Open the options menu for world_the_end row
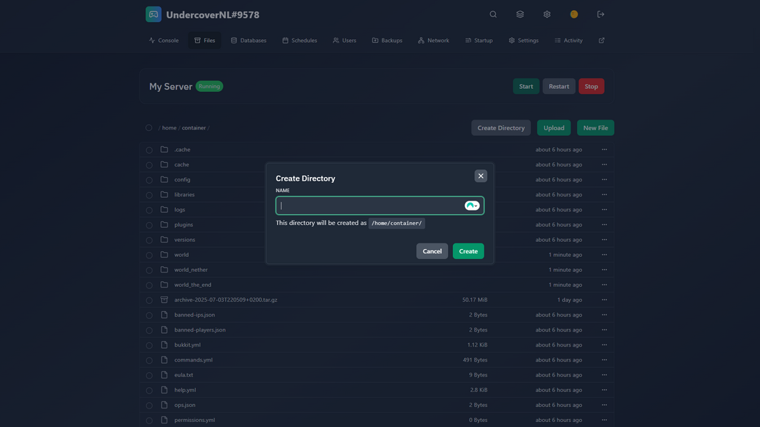 pos(605,285)
